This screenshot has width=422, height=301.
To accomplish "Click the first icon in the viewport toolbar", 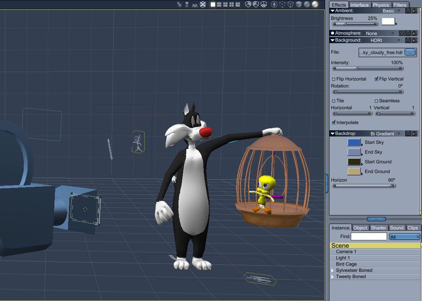I will tap(180, 4).
